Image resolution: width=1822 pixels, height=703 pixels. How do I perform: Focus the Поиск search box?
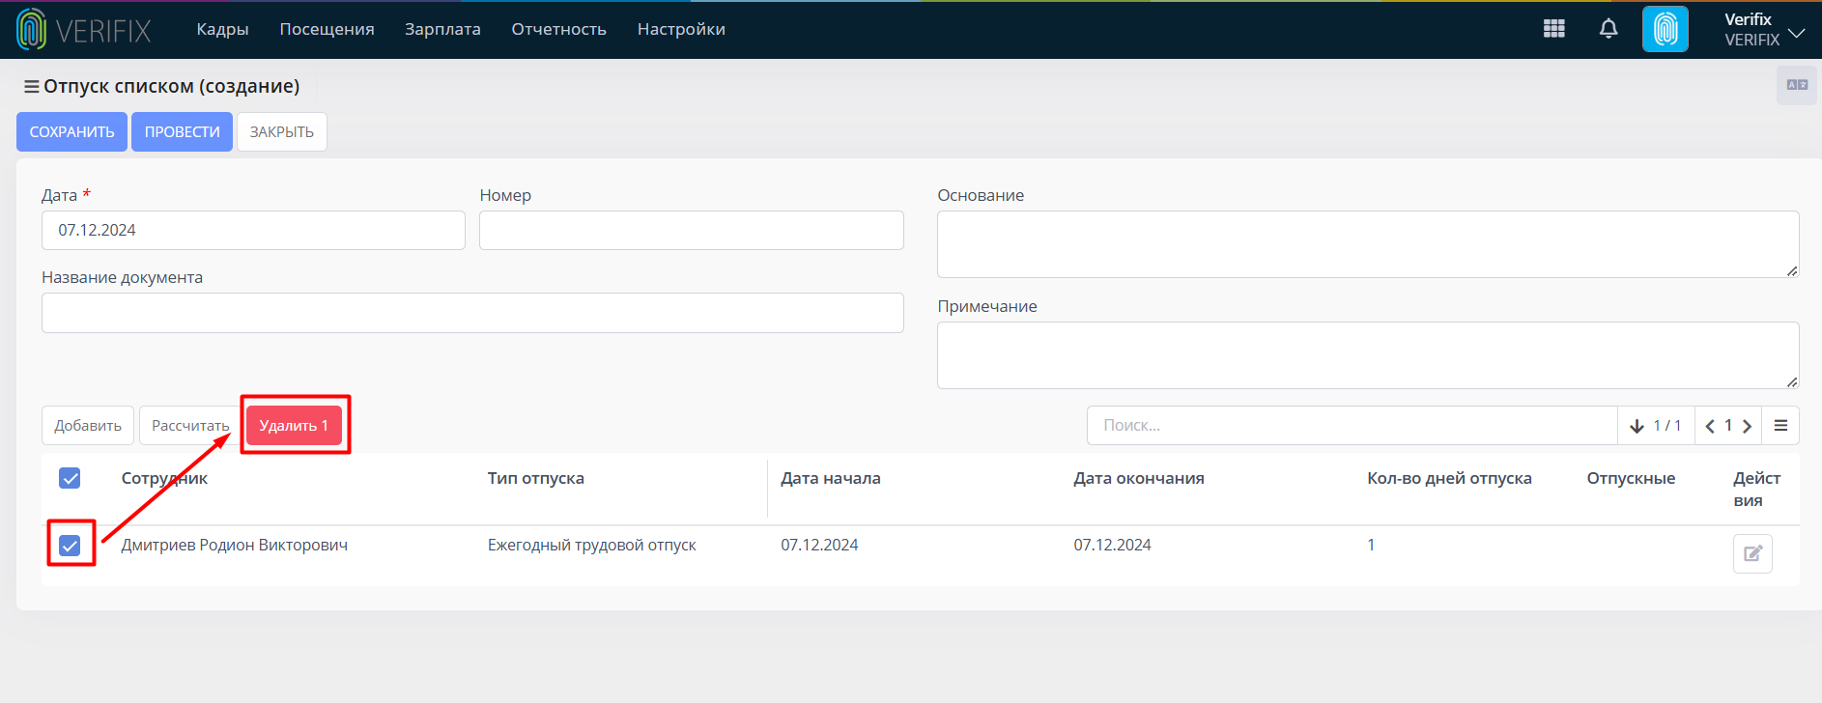coord(1352,426)
